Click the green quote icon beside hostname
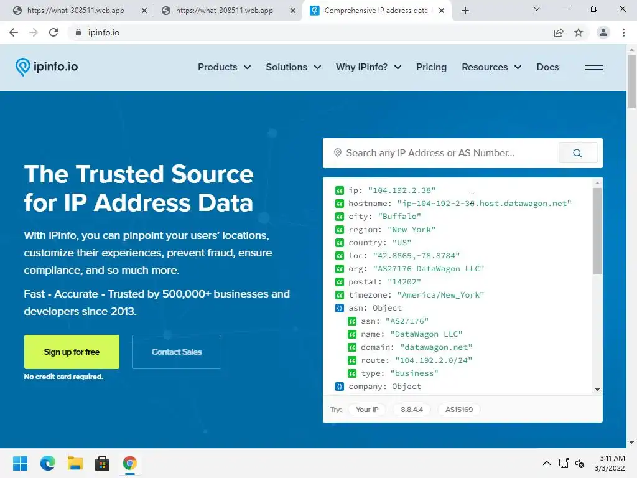Viewport: 637px width, 478px height. pyautogui.click(x=340, y=204)
